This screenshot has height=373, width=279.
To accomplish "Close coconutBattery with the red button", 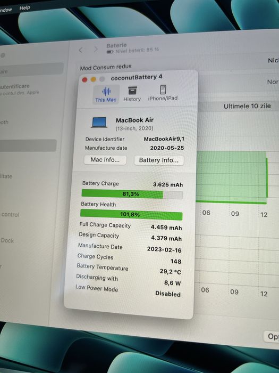I will pyautogui.click(x=84, y=80).
